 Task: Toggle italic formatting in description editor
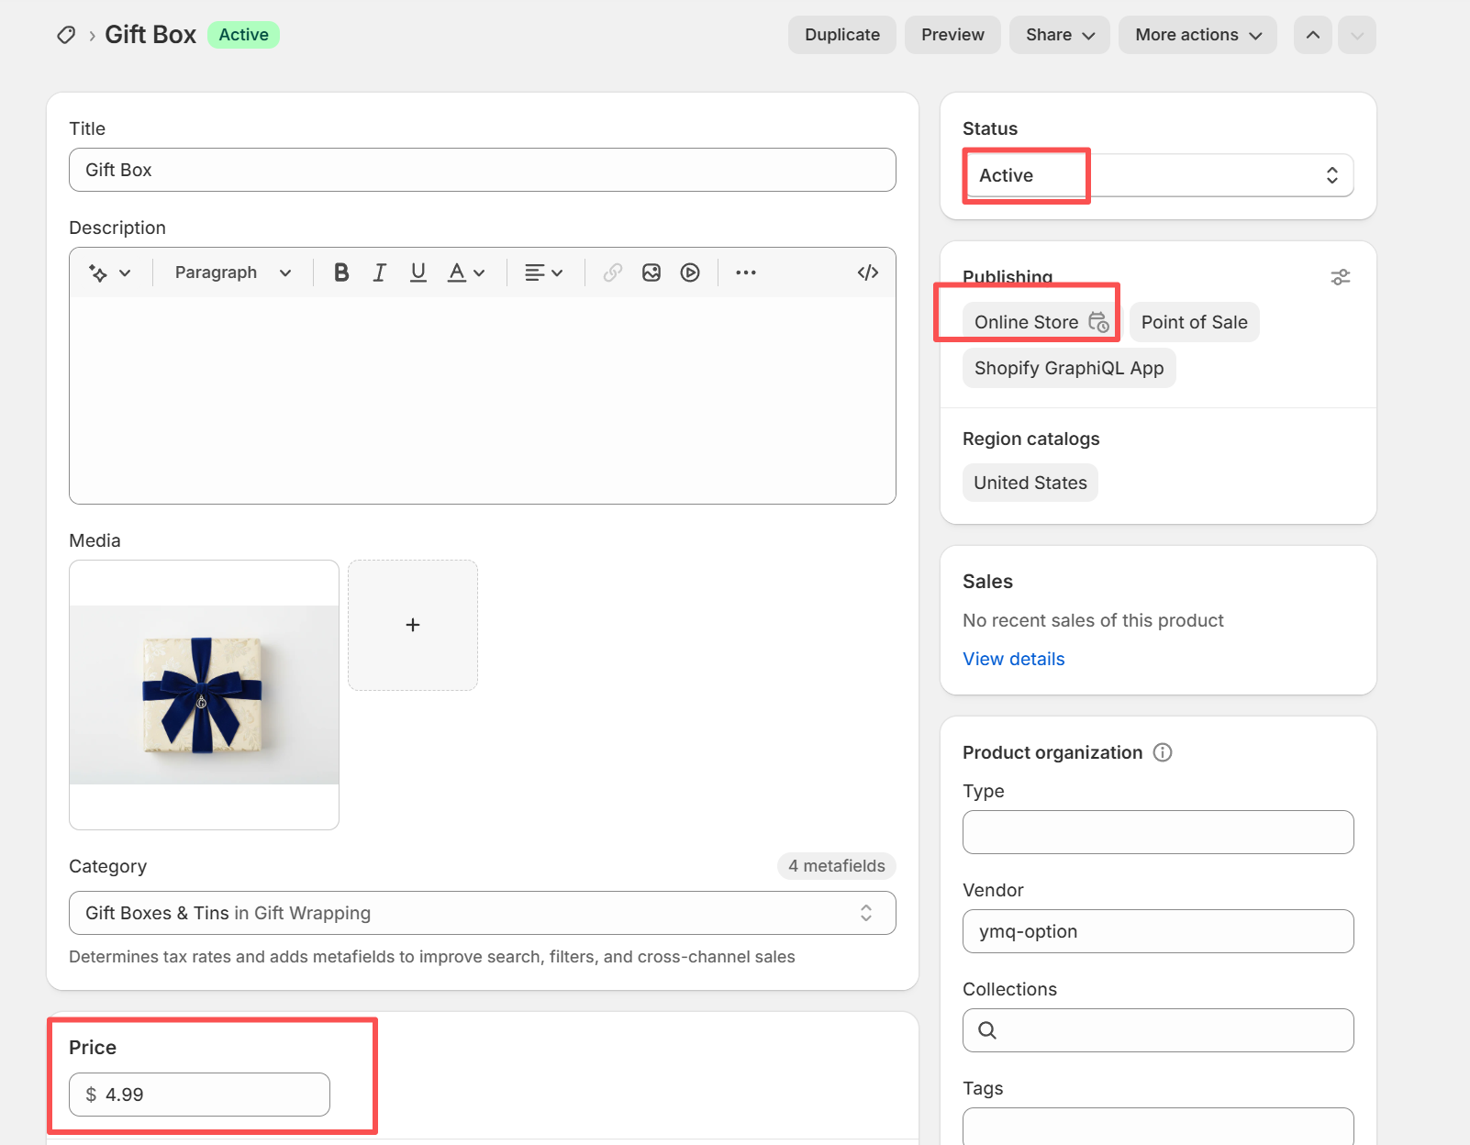[379, 272]
